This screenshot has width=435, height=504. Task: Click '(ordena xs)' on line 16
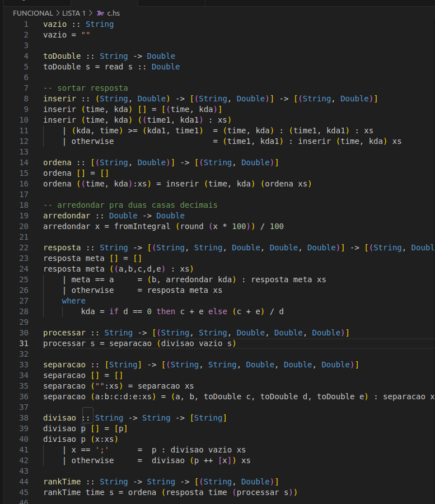[x=286, y=184]
